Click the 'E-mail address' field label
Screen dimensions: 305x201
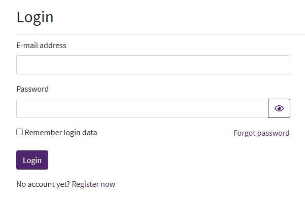42,46
